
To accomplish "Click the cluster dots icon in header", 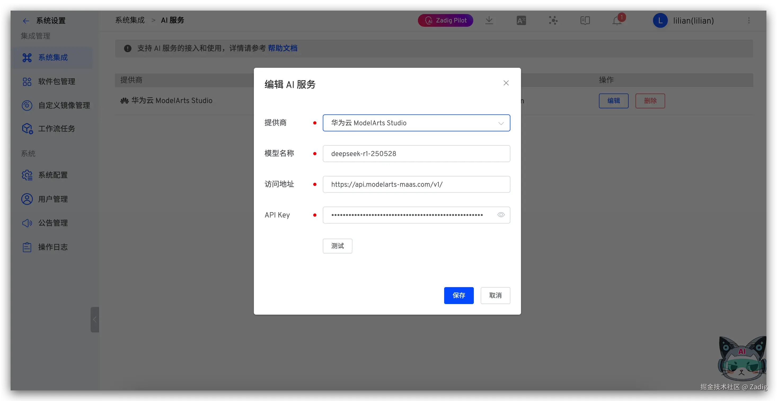I will click(553, 20).
